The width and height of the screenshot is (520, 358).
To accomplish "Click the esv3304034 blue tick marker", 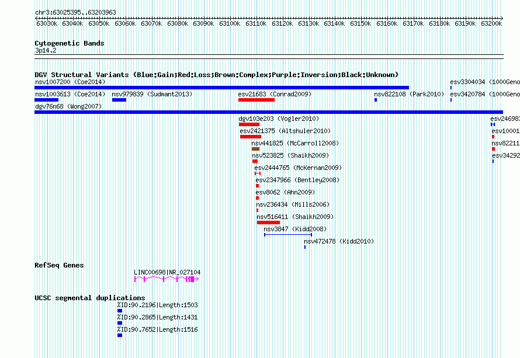I will click(451, 88).
